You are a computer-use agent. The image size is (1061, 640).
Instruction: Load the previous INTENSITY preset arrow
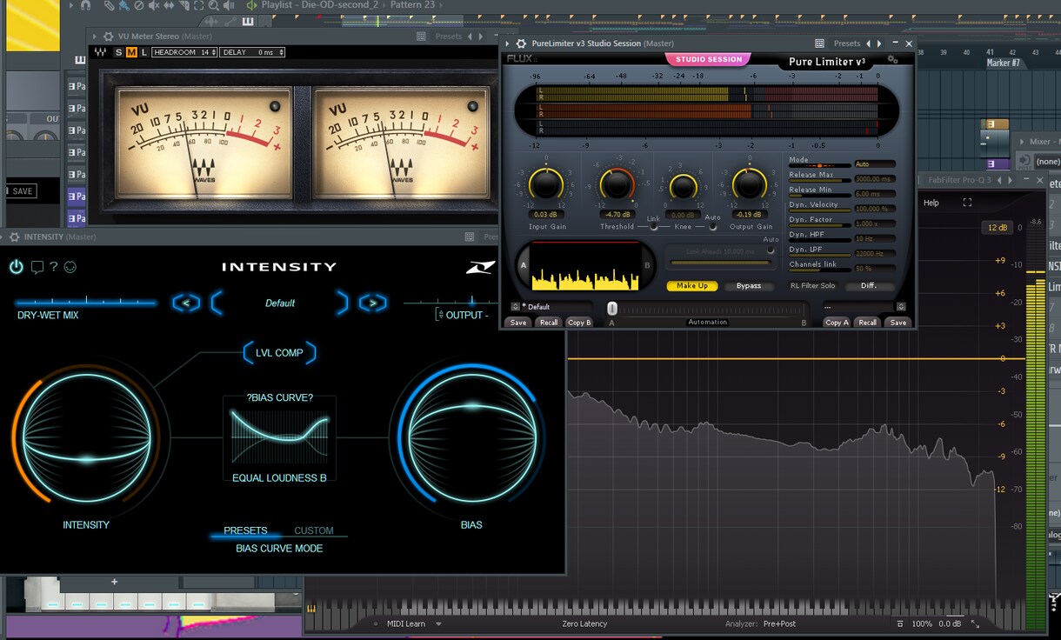point(186,303)
